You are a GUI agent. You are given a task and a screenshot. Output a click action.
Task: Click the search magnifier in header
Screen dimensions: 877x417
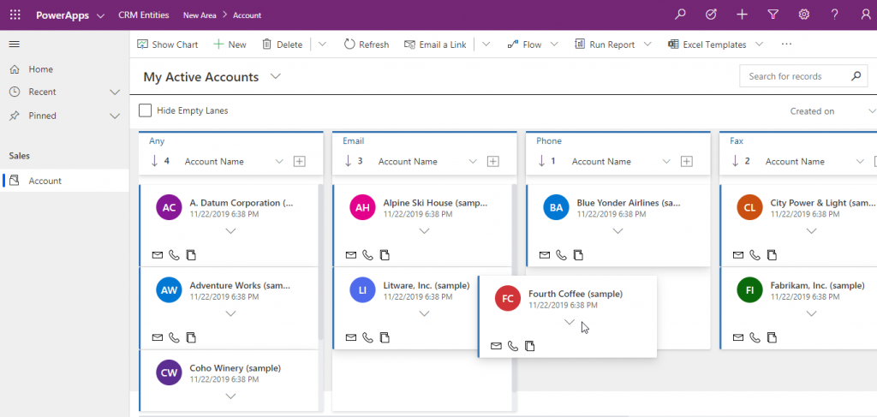tap(680, 15)
